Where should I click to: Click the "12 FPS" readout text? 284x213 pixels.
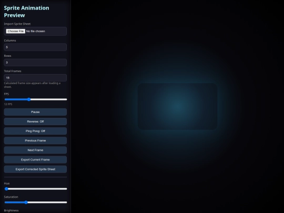(x=8, y=104)
